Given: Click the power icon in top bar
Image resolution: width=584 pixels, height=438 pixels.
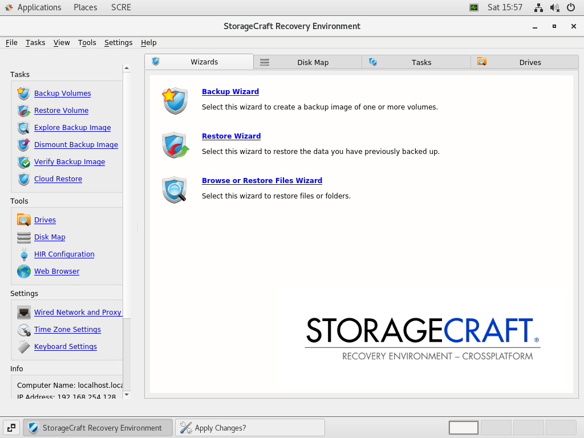Looking at the screenshot, I should (570, 7).
